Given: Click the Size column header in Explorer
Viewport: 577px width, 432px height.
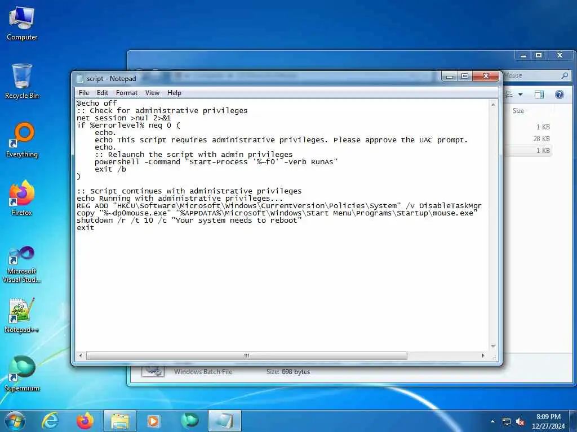Looking at the screenshot, I should point(518,111).
